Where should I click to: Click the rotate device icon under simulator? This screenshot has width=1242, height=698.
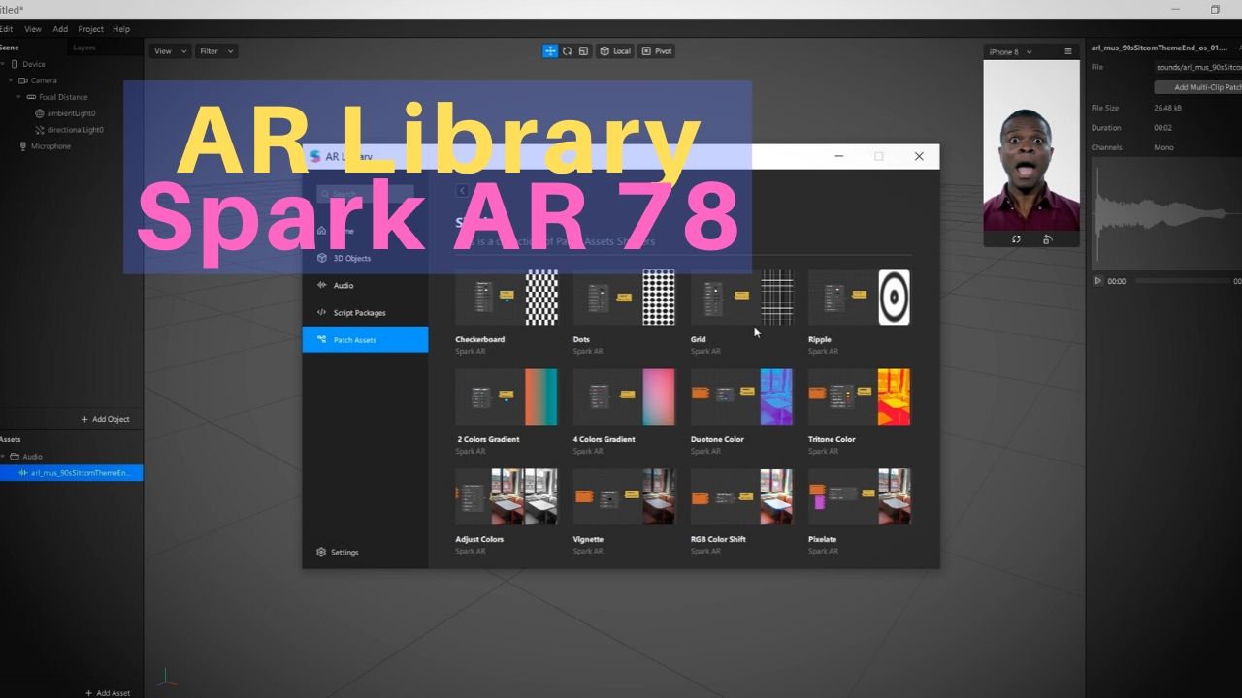(x=1048, y=239)
